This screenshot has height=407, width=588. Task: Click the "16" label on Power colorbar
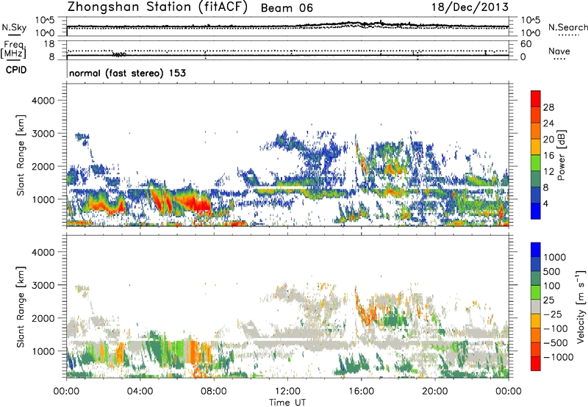pyautogui.click(x=548, y=156)
